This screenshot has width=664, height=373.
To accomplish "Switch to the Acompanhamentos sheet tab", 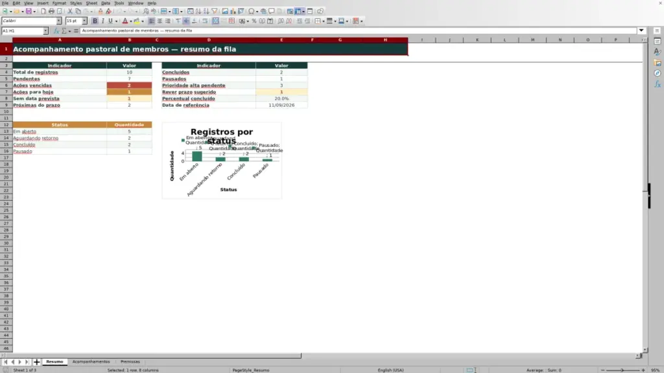I will [91, 361].
